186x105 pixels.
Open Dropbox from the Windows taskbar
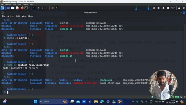84,102
